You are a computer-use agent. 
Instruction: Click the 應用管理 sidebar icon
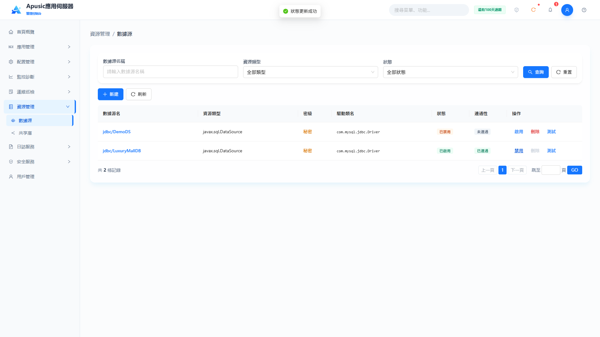(11, 47)
